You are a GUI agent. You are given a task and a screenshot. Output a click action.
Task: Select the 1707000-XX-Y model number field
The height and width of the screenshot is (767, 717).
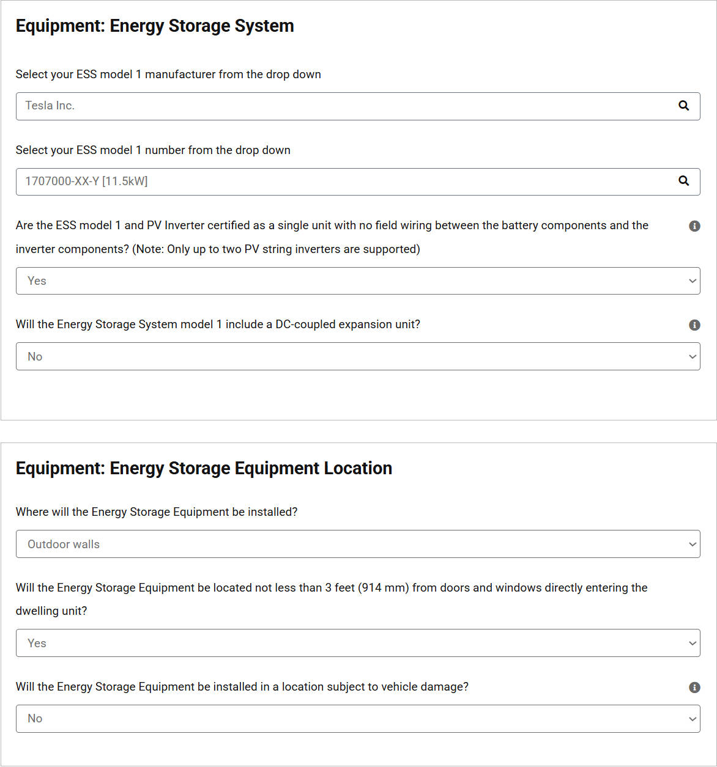coord(358,182)
